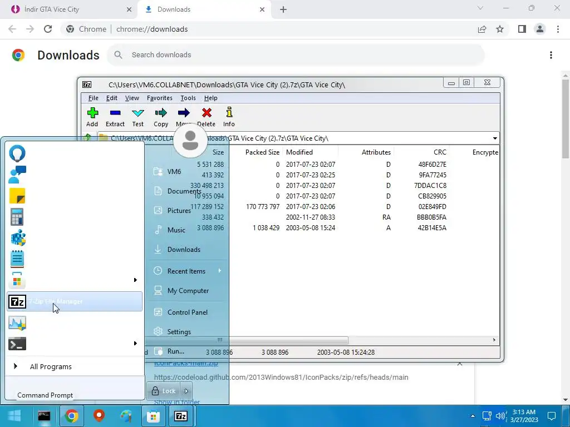Reload the Chrome downloads page

pos(48,29)
